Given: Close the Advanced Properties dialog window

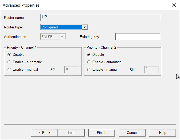Looking at the screenshot, I should [174, 5].
